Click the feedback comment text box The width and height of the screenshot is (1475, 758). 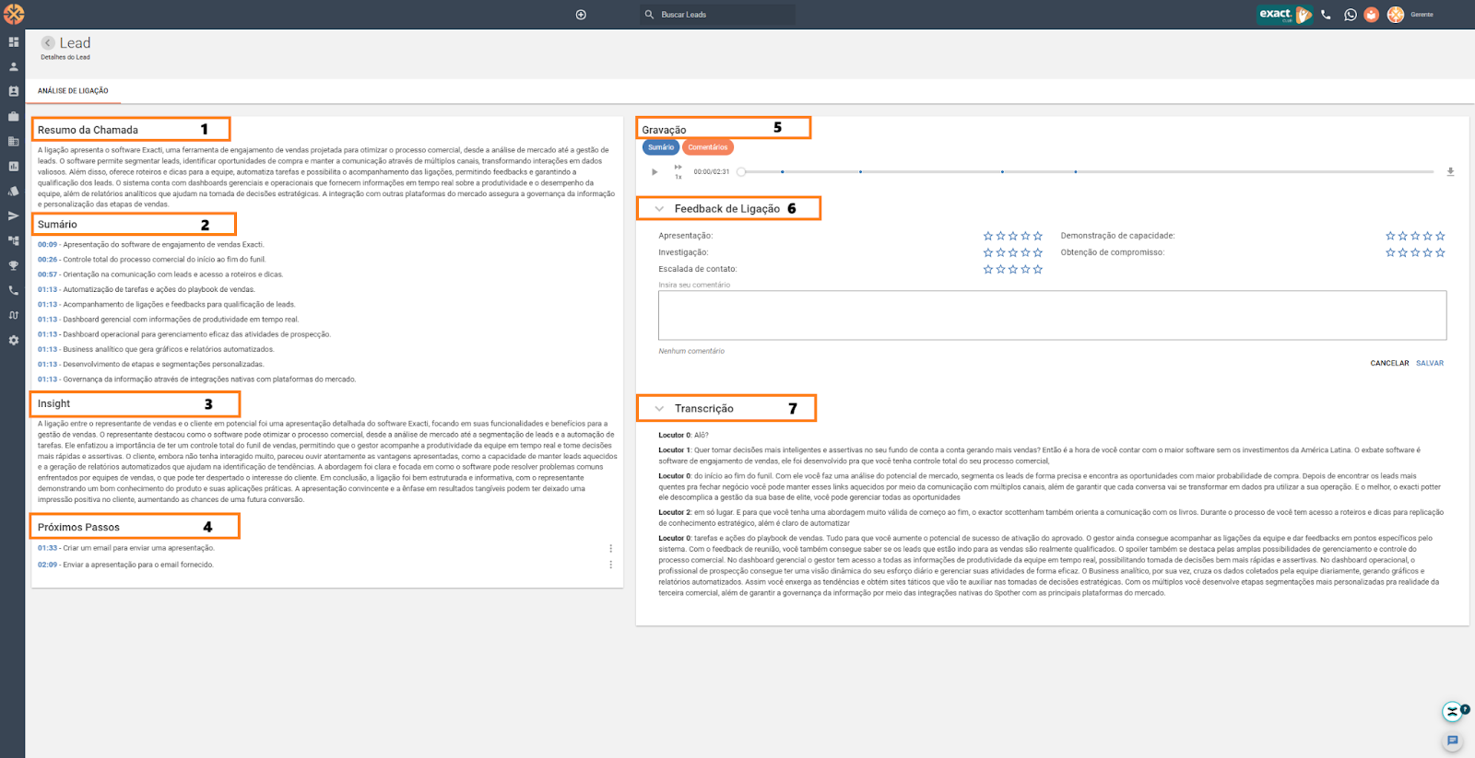1052,316
